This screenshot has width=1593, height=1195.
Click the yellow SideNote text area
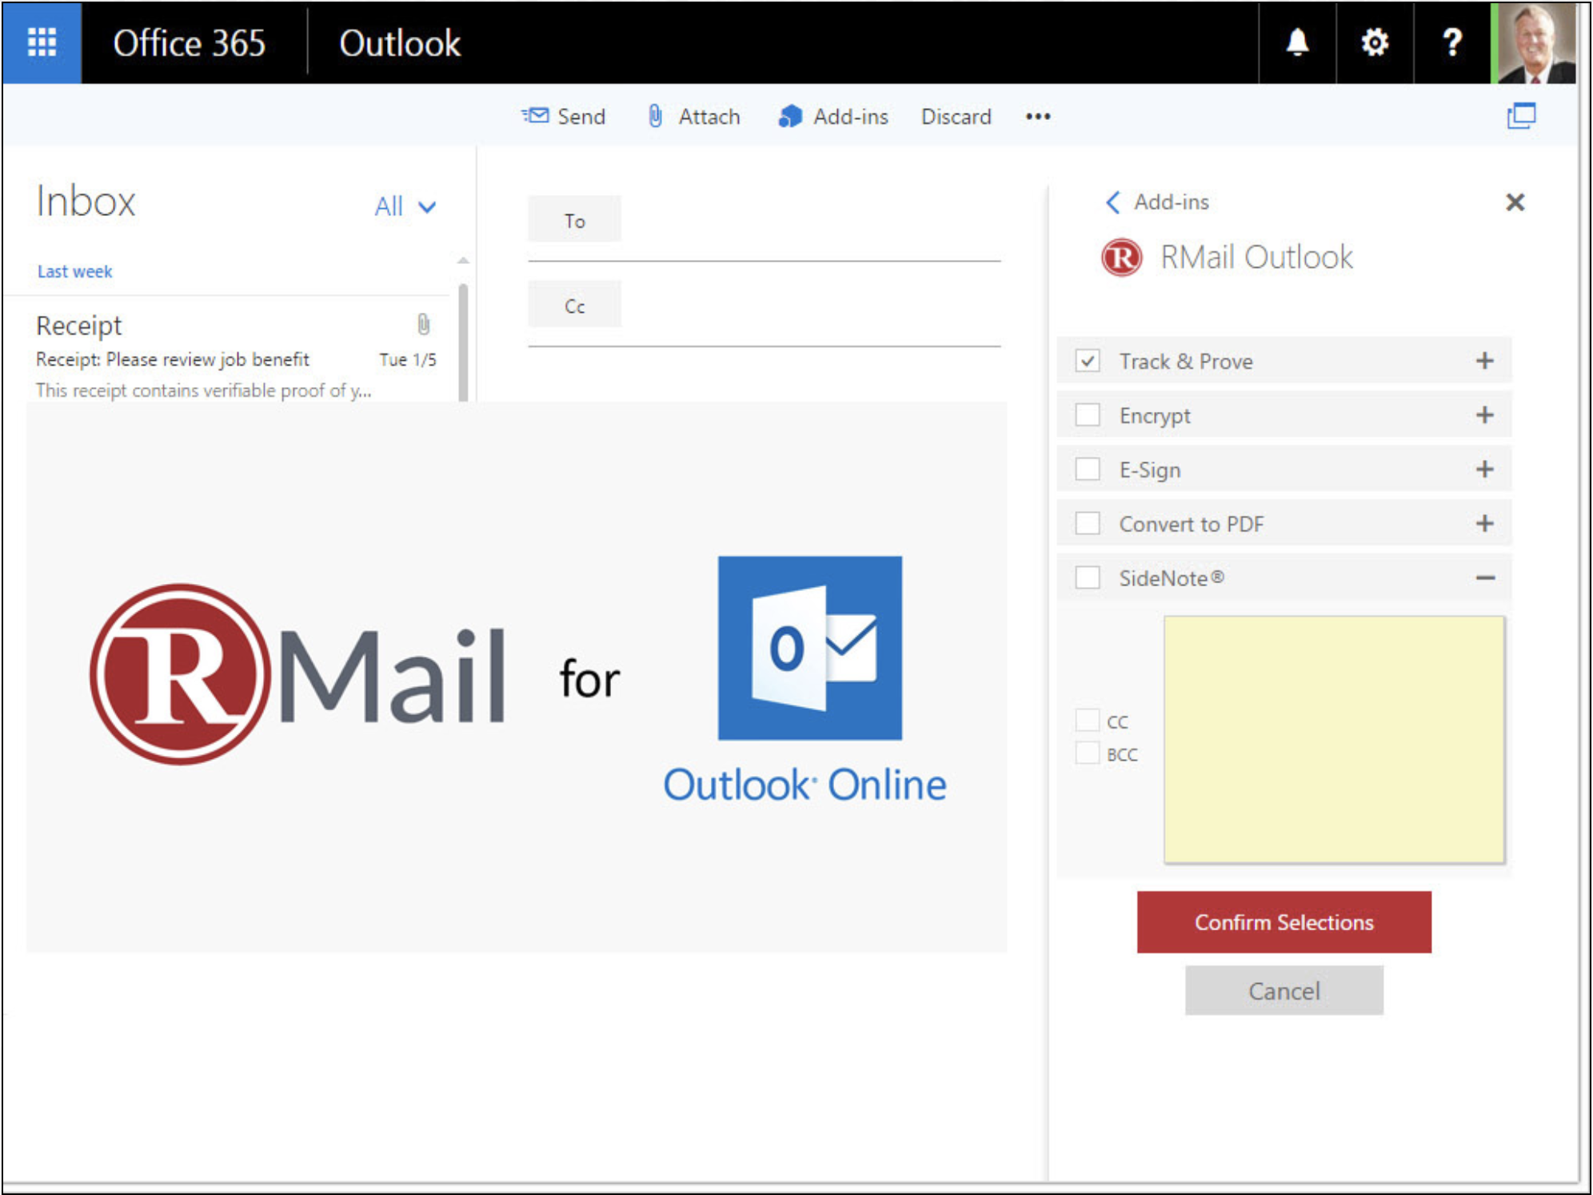[1334, 739]
